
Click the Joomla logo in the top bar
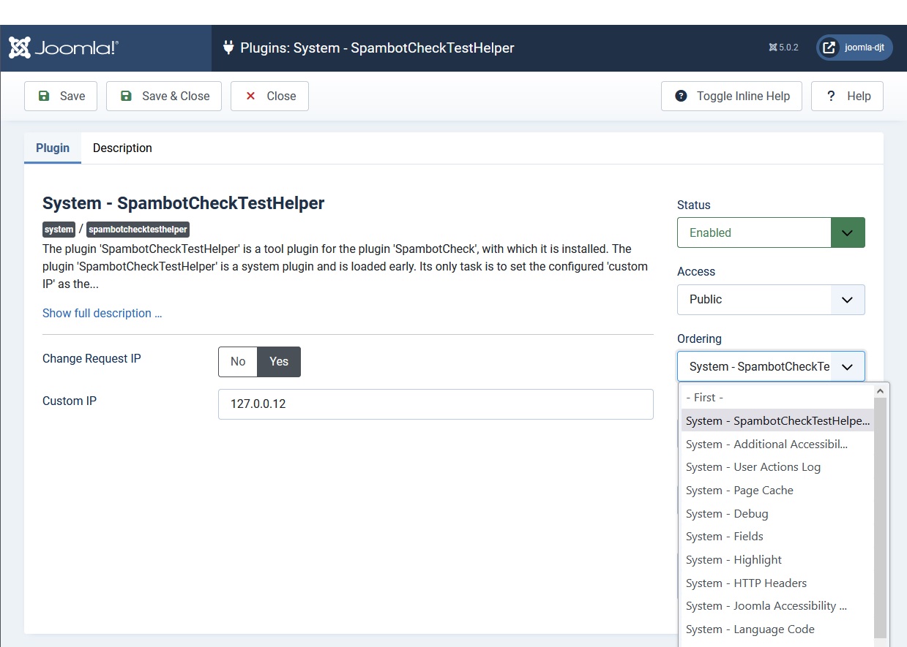click(63, 47)
